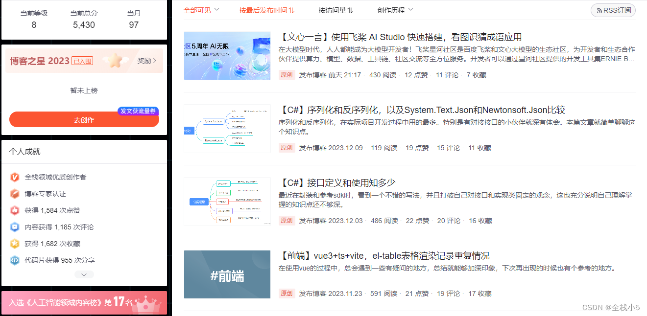Expand more achievements with the down chevron
647x316 pixels.
tap(84, 275)
